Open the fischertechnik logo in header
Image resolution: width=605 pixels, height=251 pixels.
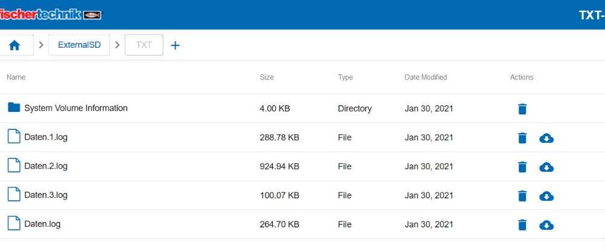(x=51, y=14)
